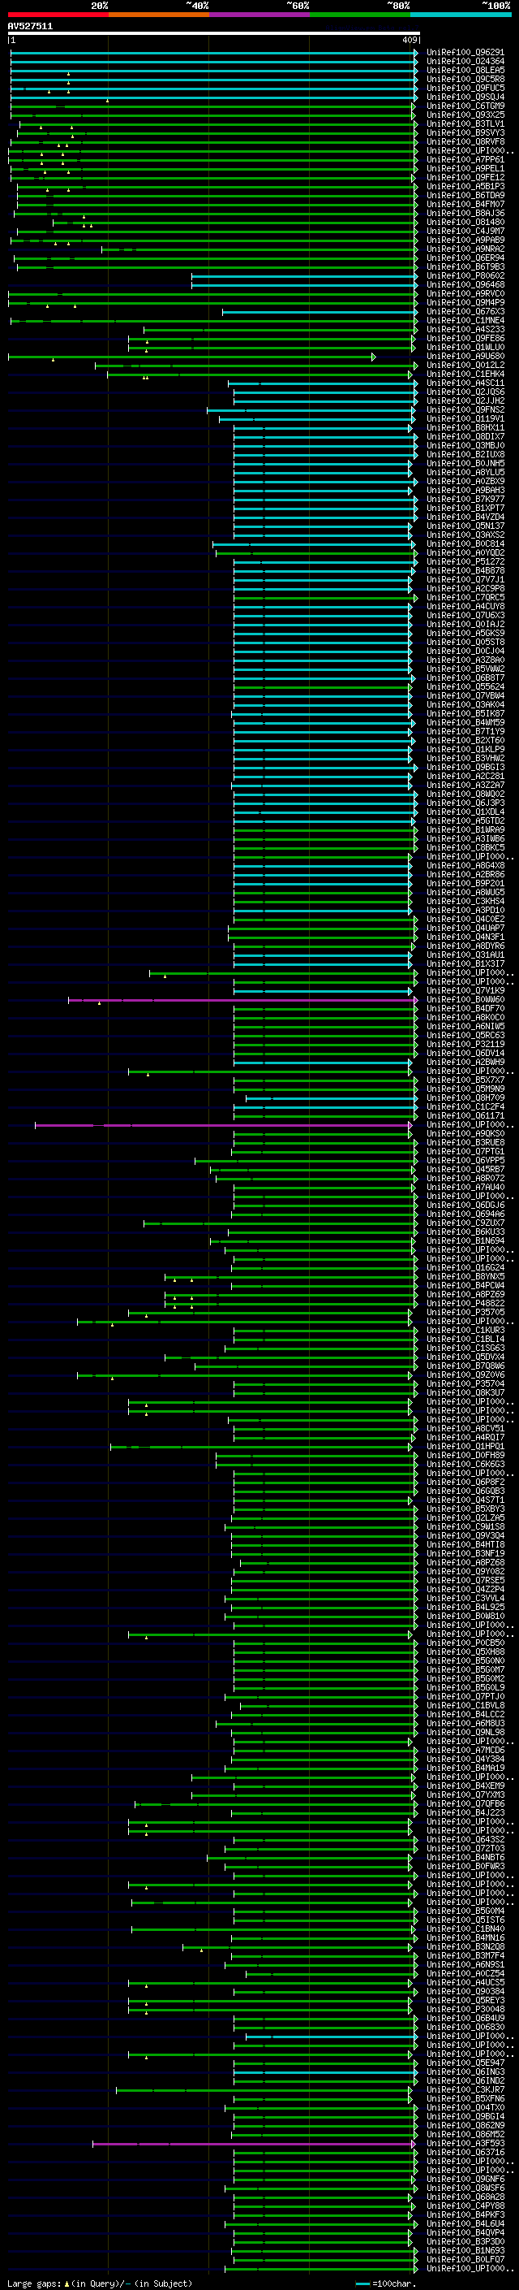The height and width of the screenshot is (2290, 519).
Task: Select the UniRef100_Q96468 label
Action: [x=465, y=284]
